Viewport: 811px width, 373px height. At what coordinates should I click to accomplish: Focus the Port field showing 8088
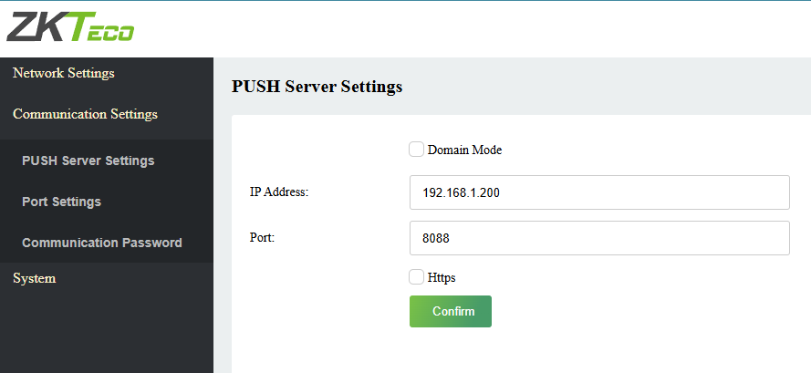click(x=598, y=238)
